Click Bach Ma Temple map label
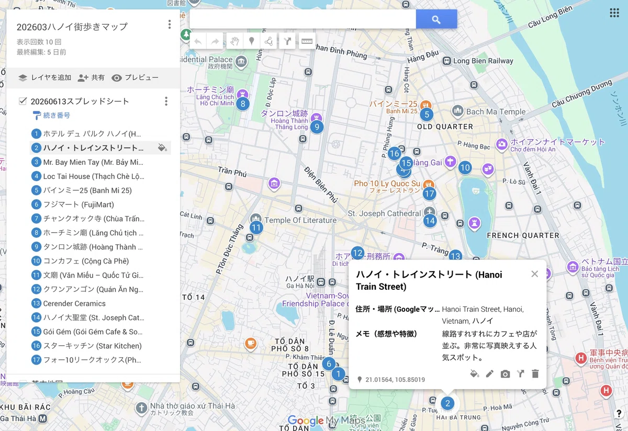Screen dimensions: 628x431 click(x=496, y=111)
